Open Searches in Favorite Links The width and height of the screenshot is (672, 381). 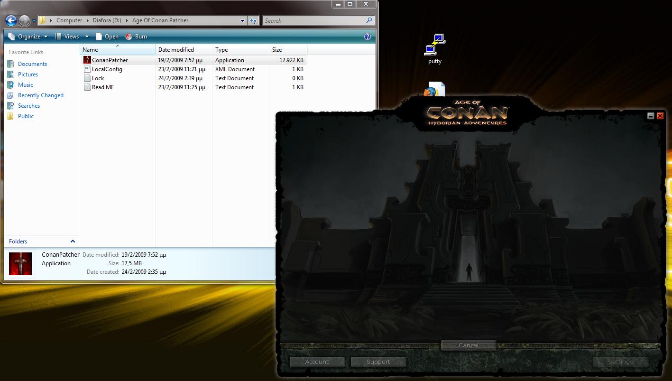coord(29,106)
